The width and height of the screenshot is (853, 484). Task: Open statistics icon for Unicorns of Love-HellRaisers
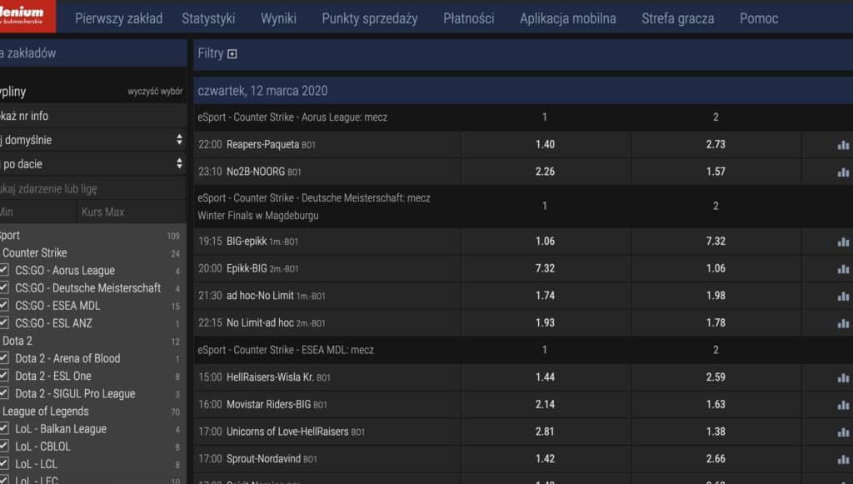click(x=843, y=432)
